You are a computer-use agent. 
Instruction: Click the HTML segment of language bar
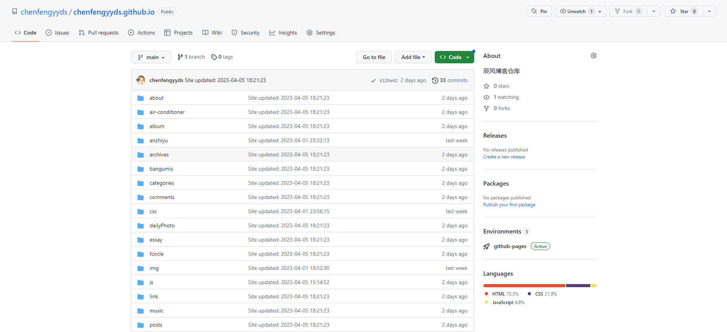tap(524, 286)
